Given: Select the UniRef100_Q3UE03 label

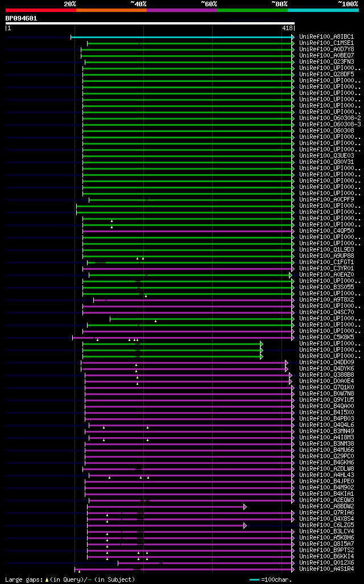Looking at the screenshot, I should click(x=326, y=156).
